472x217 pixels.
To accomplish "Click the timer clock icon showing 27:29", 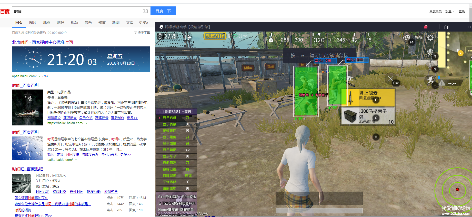I will [x=160, y=36].
